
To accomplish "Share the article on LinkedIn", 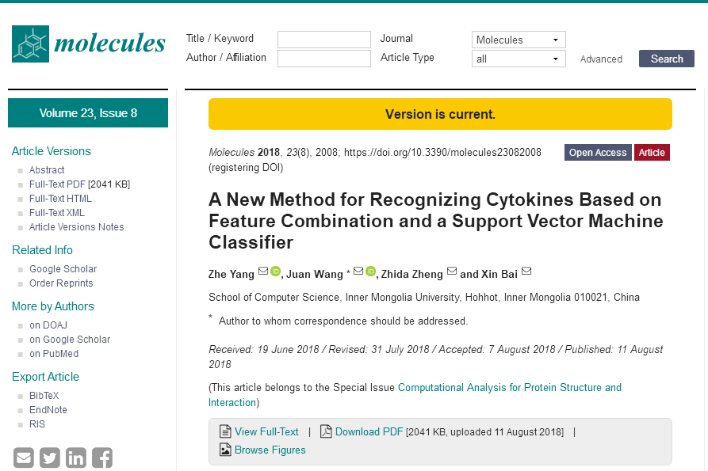I will 76,458.
